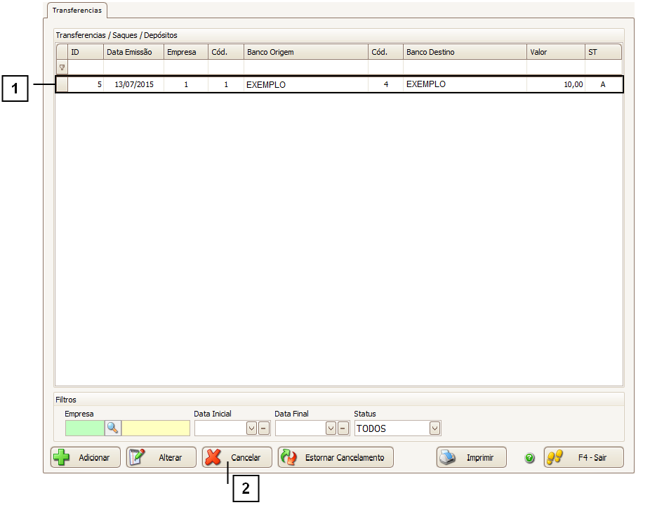Open the Data Final date dropdown
This screenshot has height=505, width=650.
331,428
